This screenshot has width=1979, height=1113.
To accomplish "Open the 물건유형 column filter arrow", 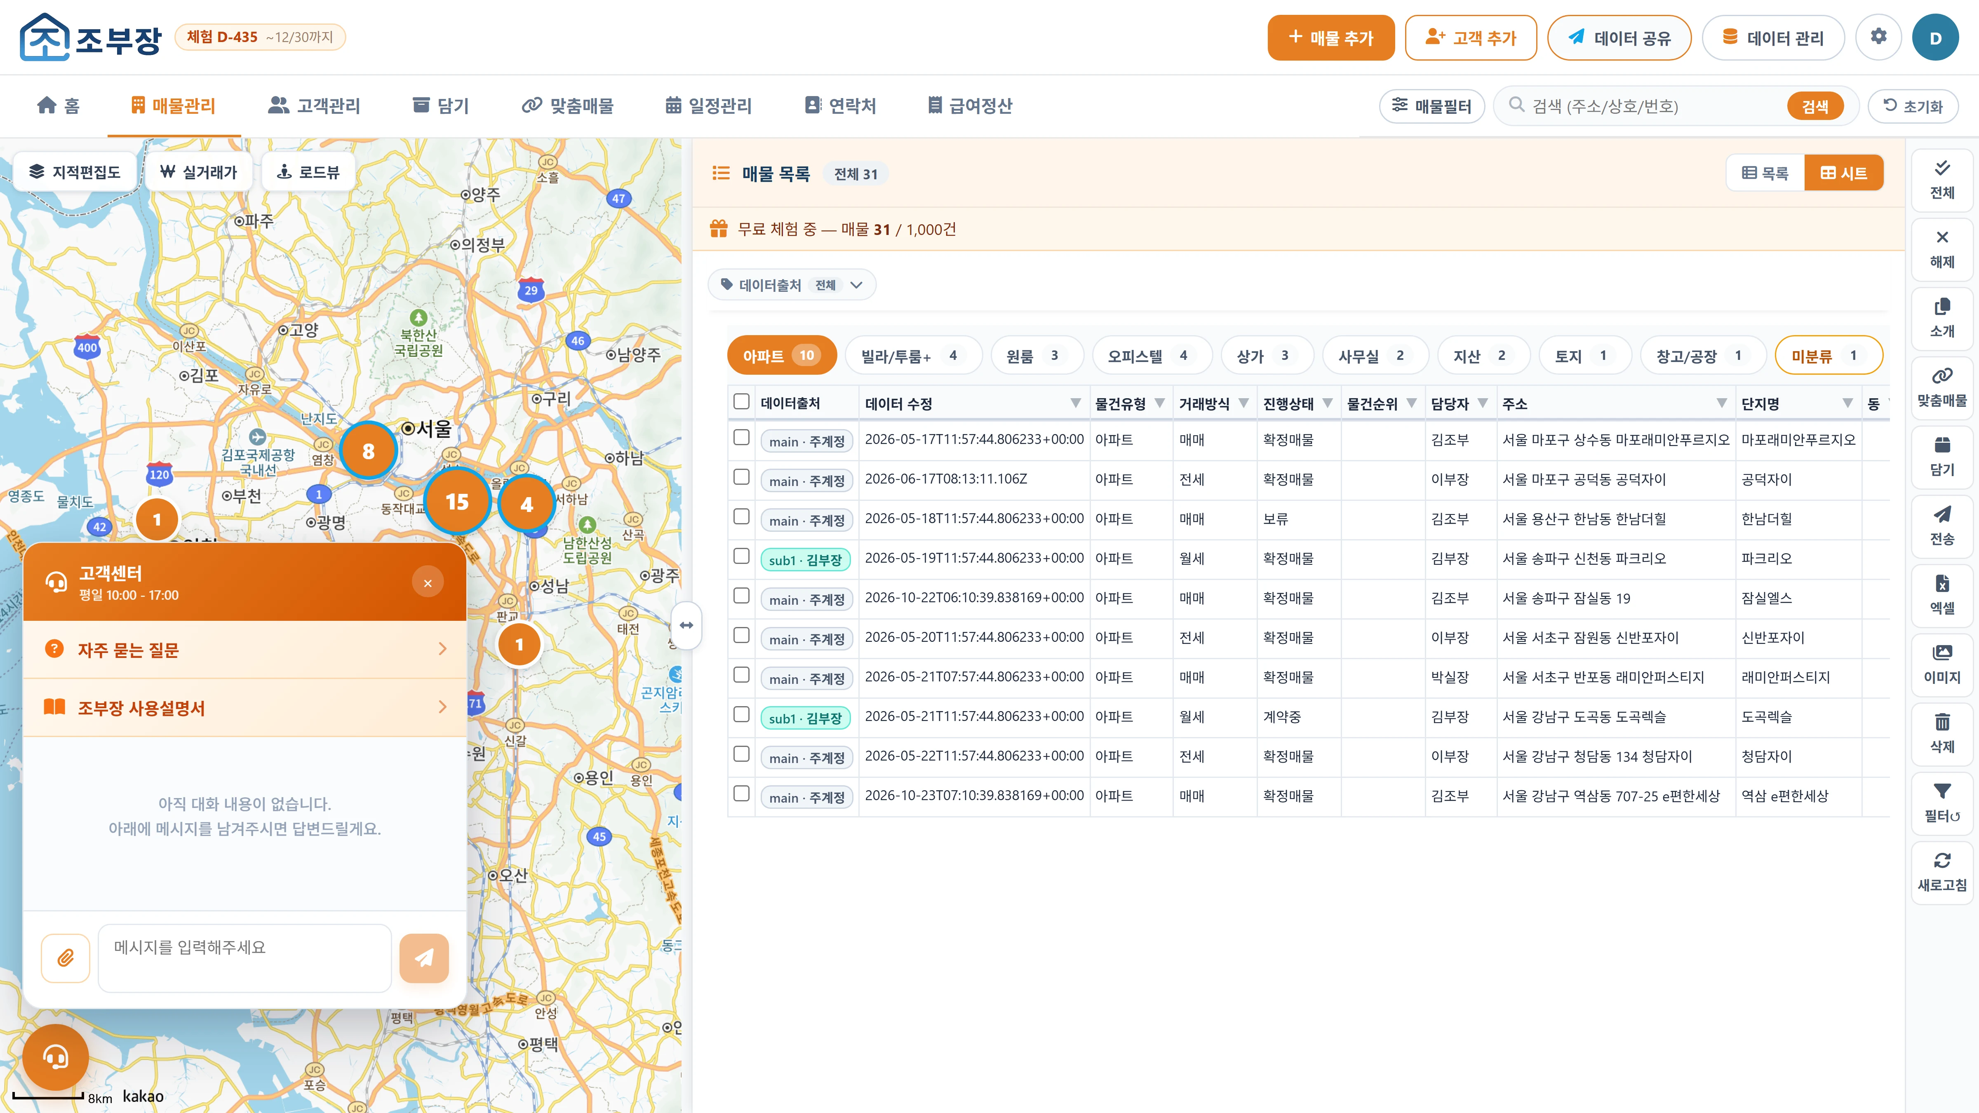I will pyautogui.click(x=1159, y=403).
